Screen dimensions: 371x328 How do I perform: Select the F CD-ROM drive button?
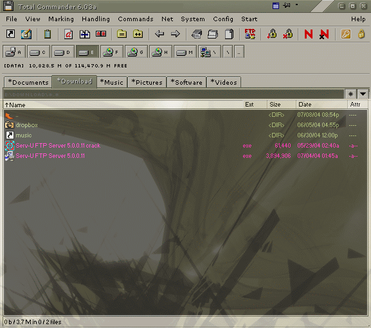[112, 52]
